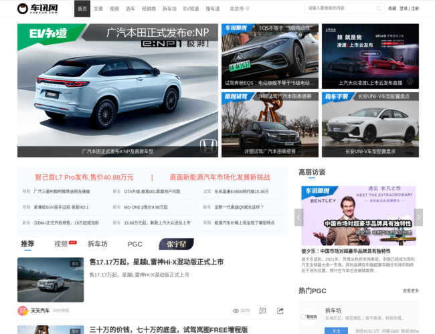
Task: Show previous interview slide arrow
Action: 298,217
